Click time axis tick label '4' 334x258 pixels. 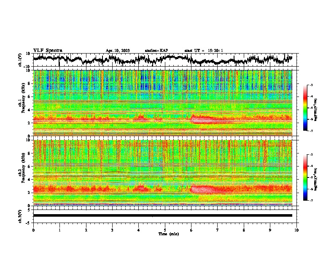point(139,230)
